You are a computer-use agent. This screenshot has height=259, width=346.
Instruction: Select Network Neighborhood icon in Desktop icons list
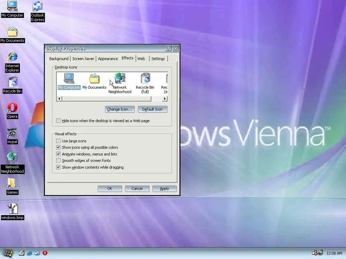pyautogui.click(x=120, y=83)
